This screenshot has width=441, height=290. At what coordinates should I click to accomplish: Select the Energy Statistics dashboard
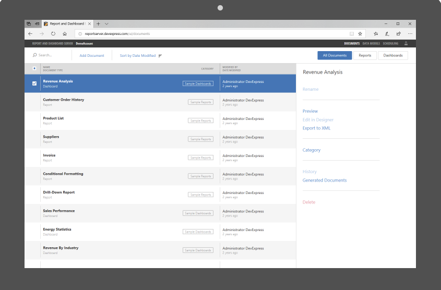[160, 232]
